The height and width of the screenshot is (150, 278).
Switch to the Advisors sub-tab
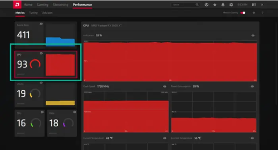[47, 13]
